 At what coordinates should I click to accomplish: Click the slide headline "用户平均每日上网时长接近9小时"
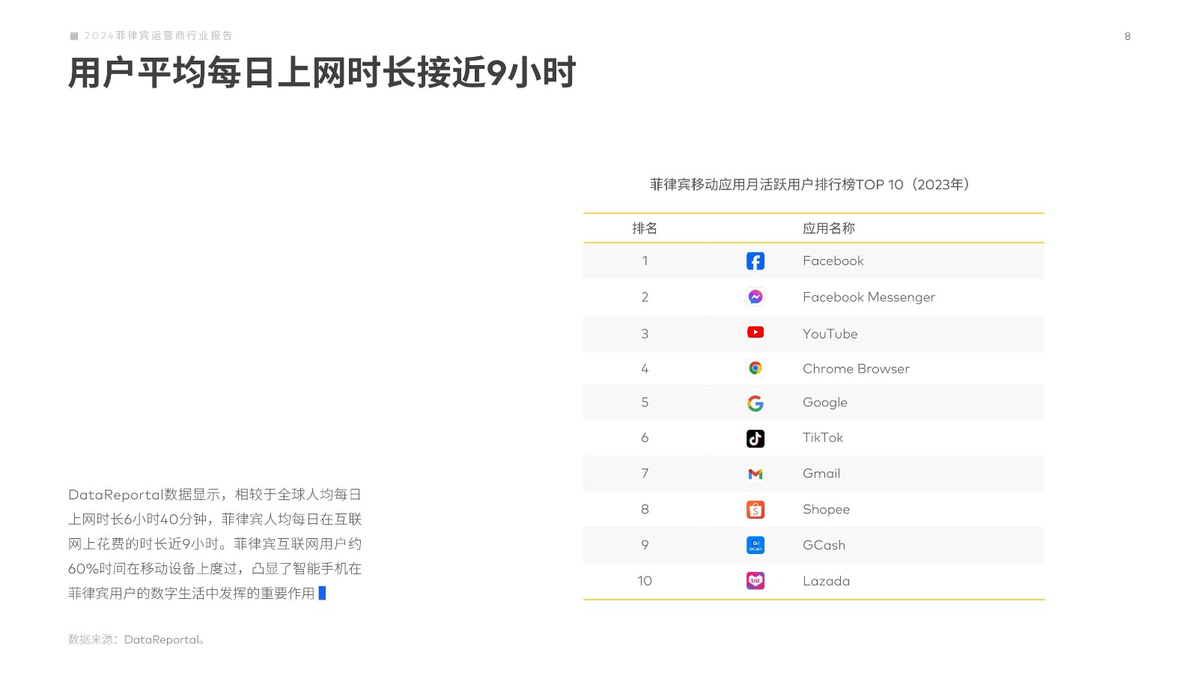coord(322,73)
